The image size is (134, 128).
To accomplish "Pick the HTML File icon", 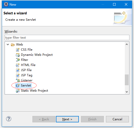I will pos(18,65).
